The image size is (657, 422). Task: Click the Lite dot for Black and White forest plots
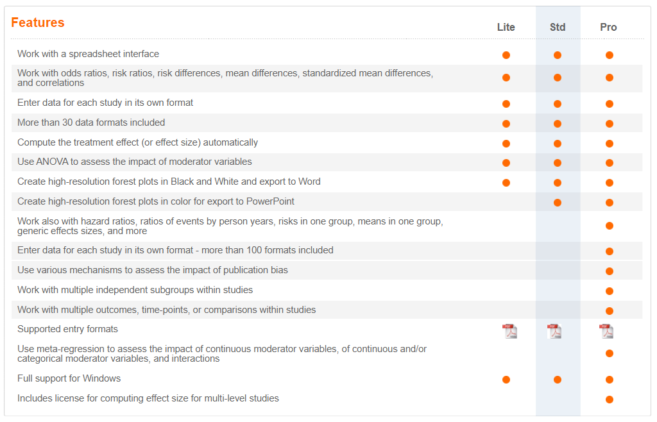[506, 183]
